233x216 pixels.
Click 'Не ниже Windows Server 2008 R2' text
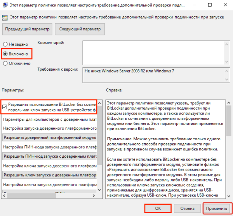(x=129, y=71)
